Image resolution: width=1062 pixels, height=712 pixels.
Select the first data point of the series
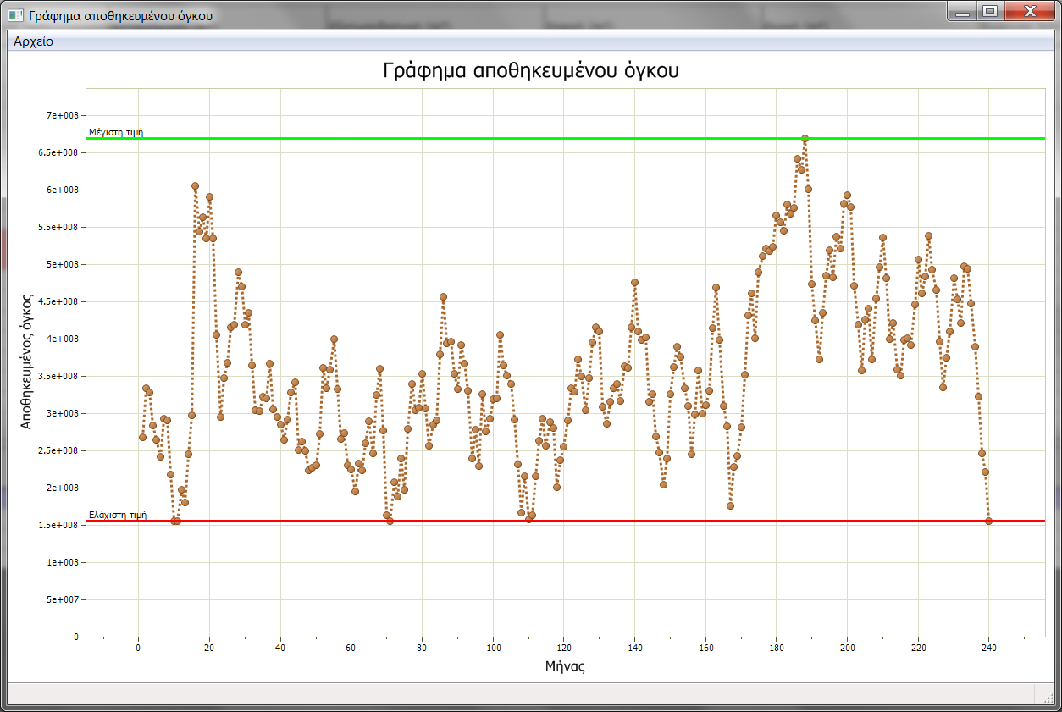tap(142, 437)
